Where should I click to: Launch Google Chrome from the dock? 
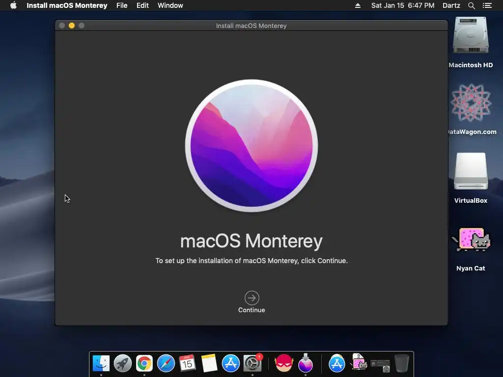click(x=144, y=364)
